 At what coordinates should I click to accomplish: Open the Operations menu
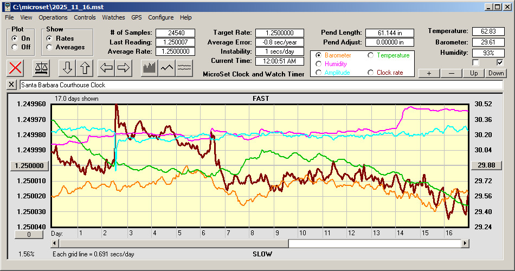click(53, 17)
